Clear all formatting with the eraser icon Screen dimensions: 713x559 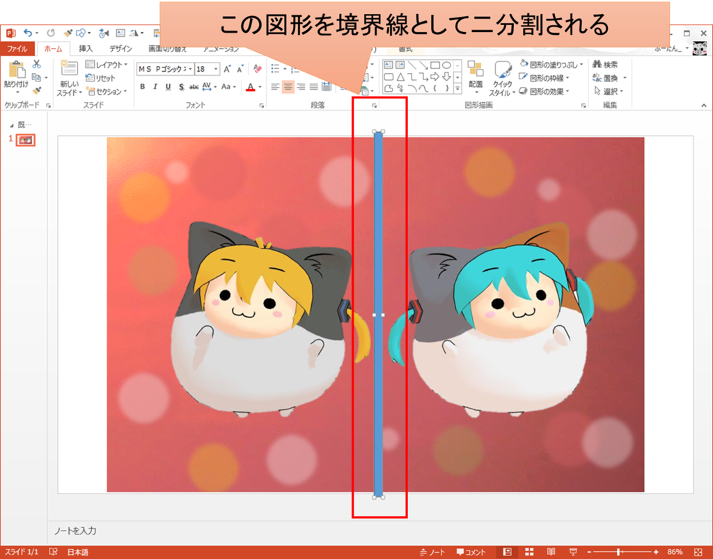[x=258, y=69]
